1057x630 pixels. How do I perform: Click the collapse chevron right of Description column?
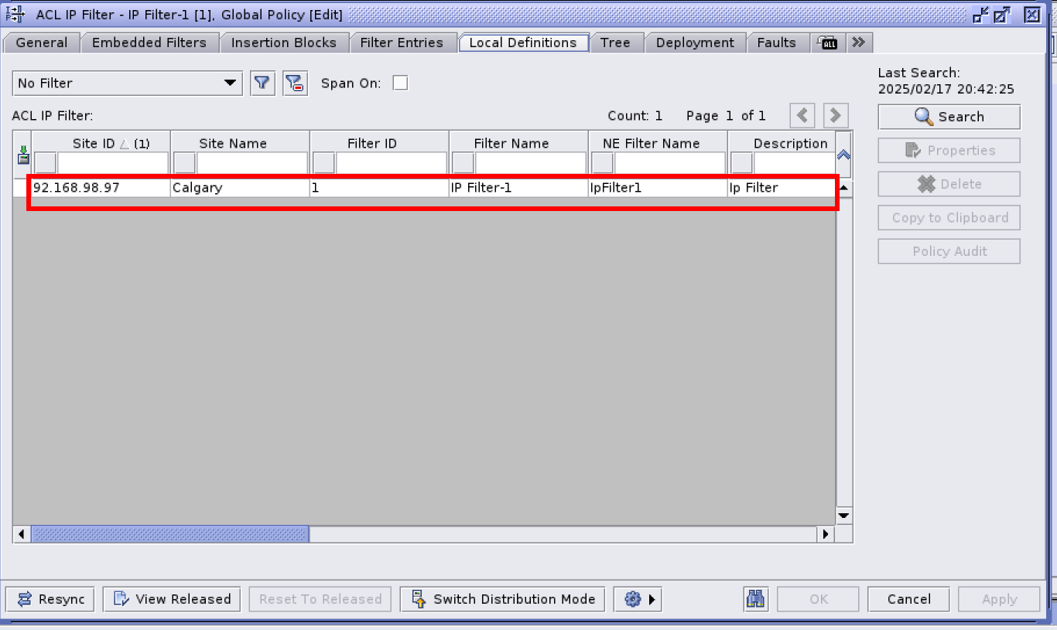click(x=844, y=154)
